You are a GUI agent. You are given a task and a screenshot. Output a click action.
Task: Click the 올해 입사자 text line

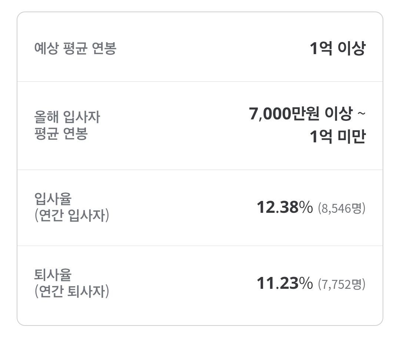coord(67,118)
